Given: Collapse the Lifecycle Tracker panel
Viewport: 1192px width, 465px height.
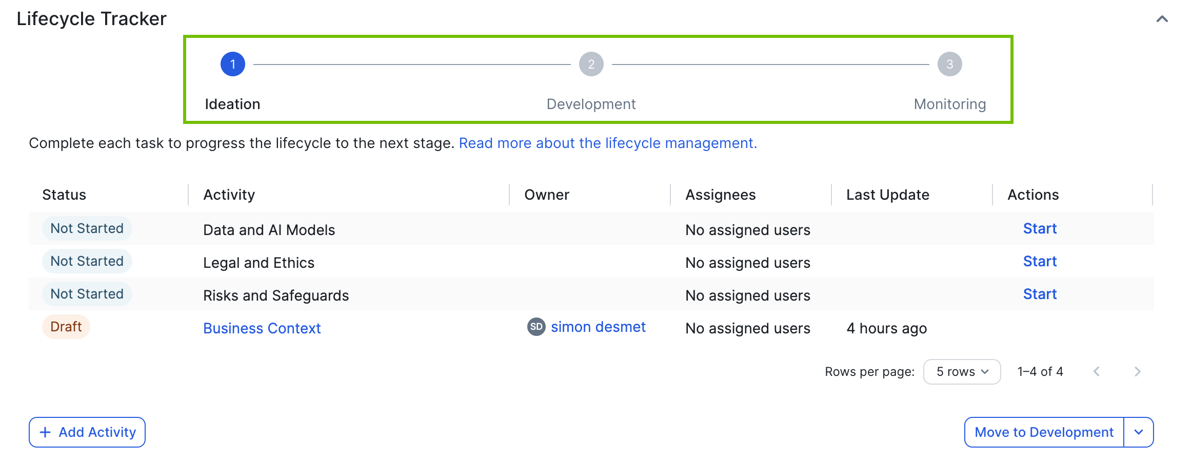Looking at the screenshot, I should 1162,19.
